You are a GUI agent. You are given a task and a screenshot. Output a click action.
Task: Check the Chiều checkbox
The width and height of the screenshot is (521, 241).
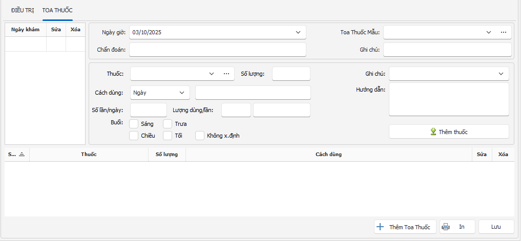pos(134,136)
